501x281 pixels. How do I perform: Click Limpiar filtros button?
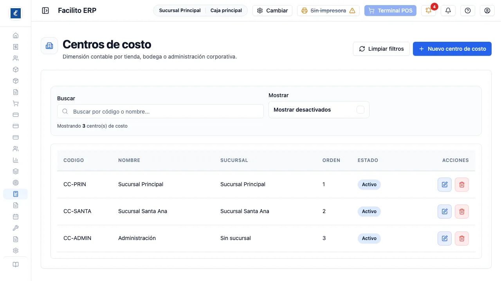(x=381, y=49)
